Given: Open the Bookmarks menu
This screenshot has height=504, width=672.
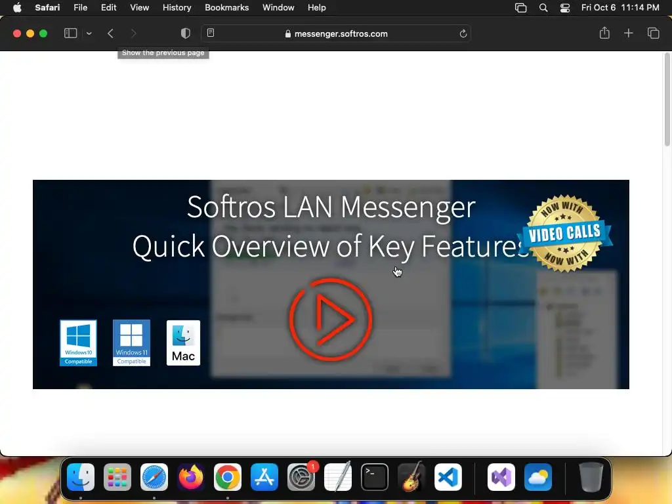Looking at the screenshot, I should pyautogui.click(x=226, y=7).
